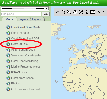Select the measure ruler tool
This screenshot has width=107, height=99.
(x=92, y=12)
